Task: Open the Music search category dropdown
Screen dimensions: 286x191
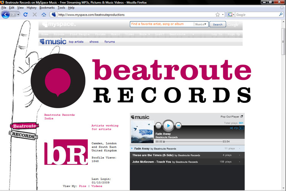Action: point(201,24)
